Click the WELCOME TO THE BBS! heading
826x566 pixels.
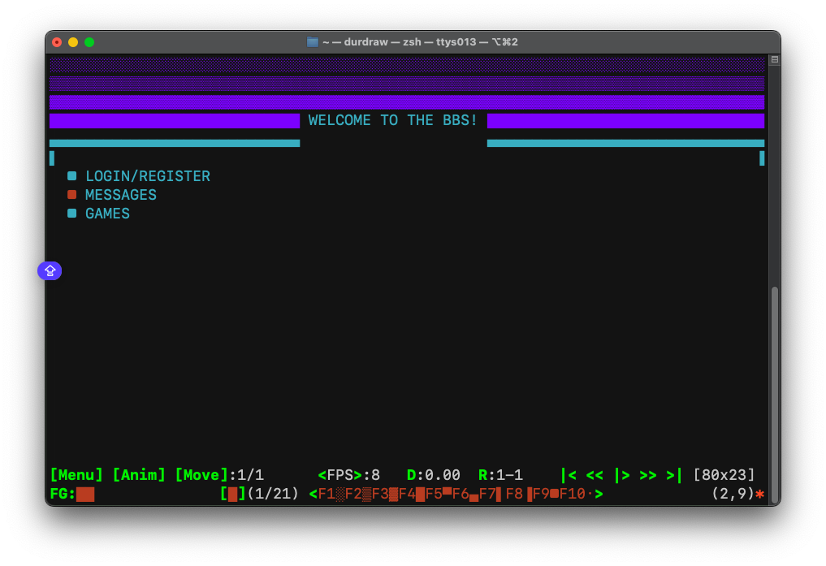coord(392,120)
